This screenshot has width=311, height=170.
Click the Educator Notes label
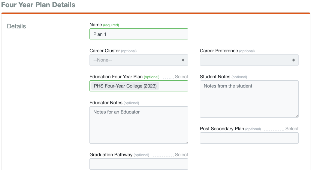[106, 103]
